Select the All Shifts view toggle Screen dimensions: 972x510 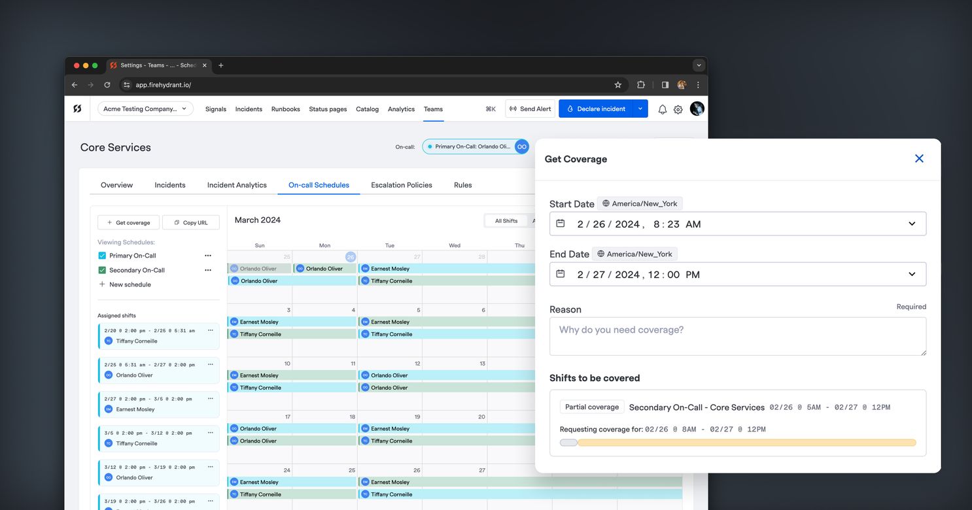(506, 221)
